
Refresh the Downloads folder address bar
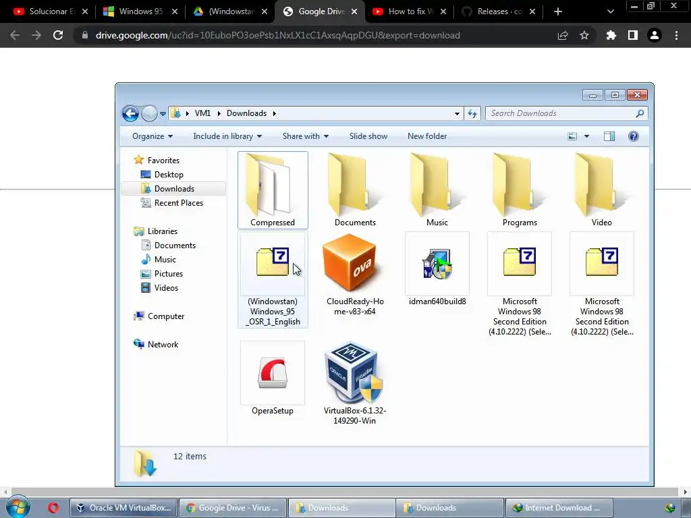pyautogui.click(x=472, y=113)
